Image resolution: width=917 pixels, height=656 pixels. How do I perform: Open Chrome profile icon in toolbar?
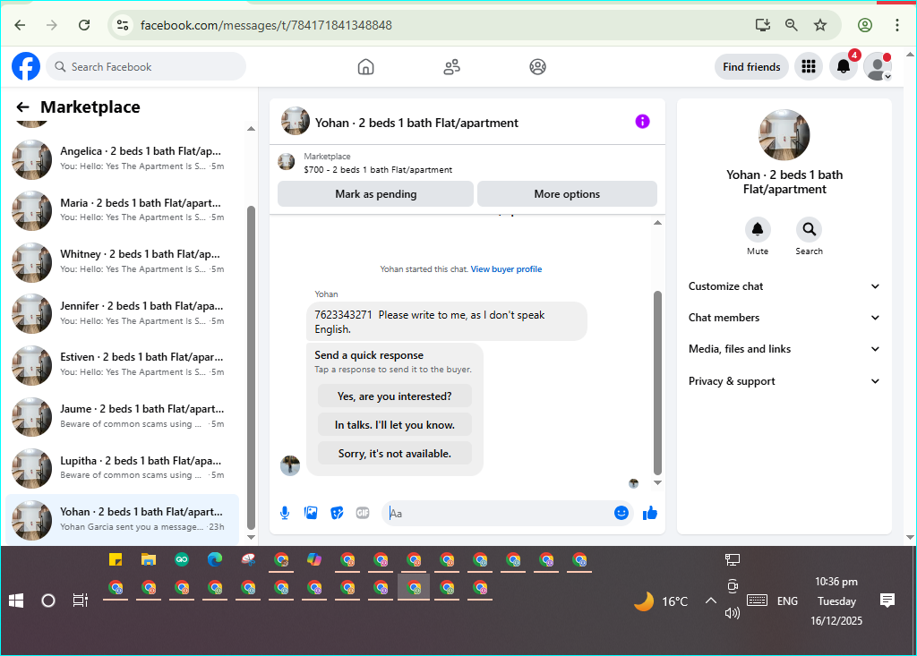865,25
